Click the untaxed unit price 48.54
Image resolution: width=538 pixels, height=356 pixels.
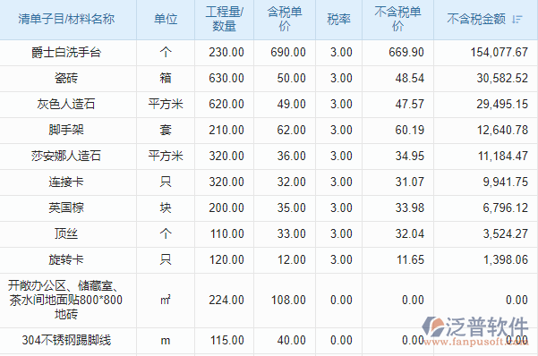coord(410,78)
